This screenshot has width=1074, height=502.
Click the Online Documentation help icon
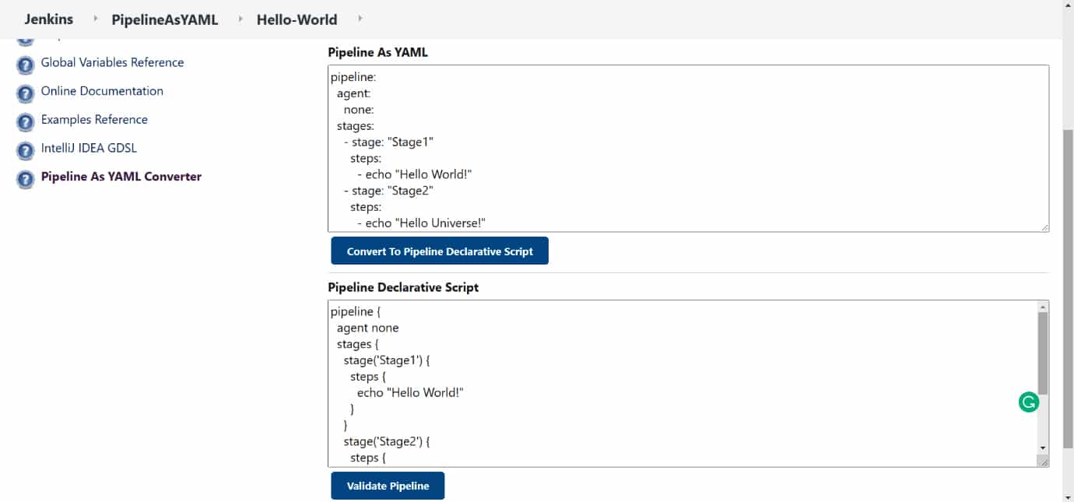pos(26,93)
